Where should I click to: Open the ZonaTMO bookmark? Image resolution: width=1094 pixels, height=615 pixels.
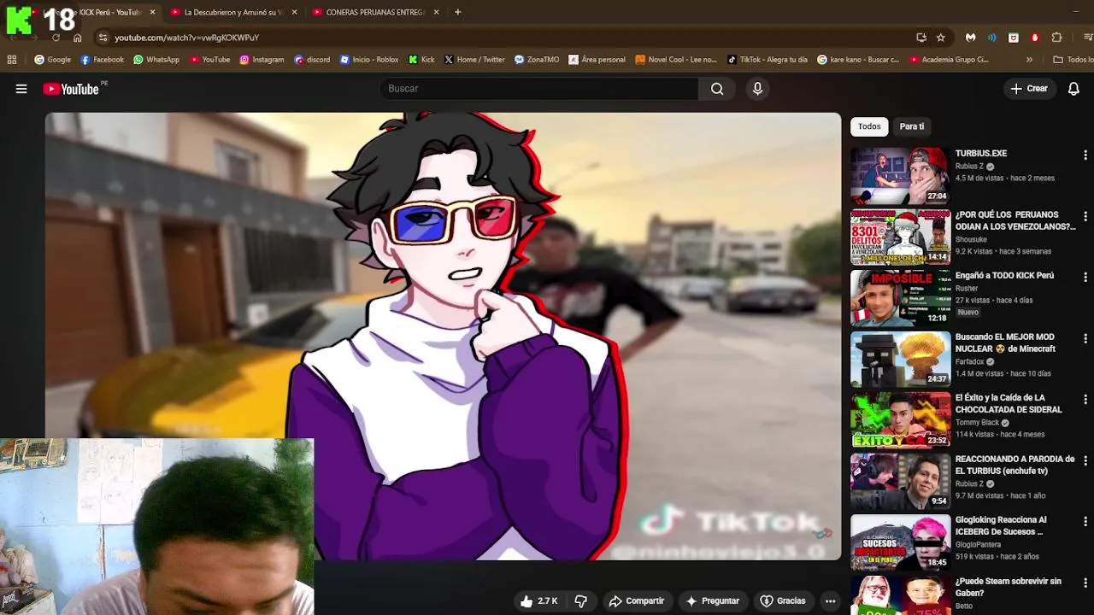(x=537, y=60)
